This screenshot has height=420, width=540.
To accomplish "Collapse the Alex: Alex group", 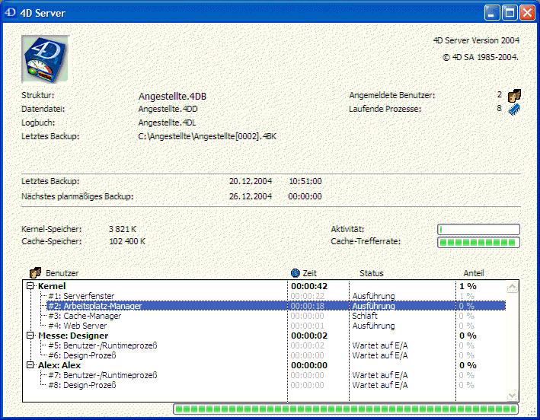I will (x=30, y=365).
